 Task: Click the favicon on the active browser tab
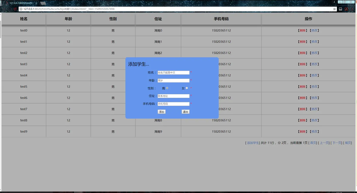[x=7, y=4]
